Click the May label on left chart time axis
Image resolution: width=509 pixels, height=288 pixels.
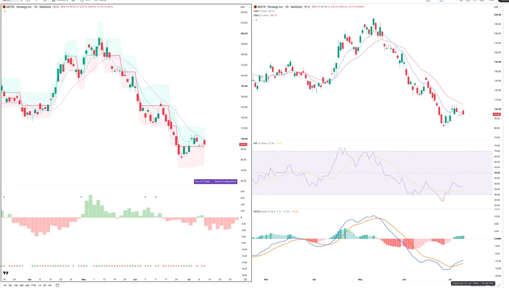tap(83, 280)
